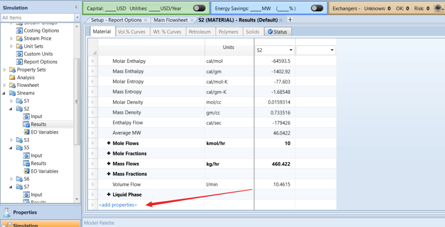Open the Petroleum tab
This screenshot has width=445, height=227.
[x=200, y=32]
